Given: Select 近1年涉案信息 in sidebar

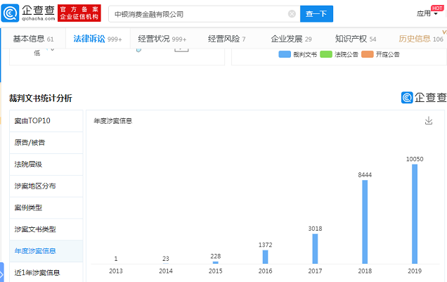Looking at the screenshot, I should coord(46,273).
